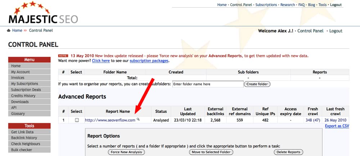
Task: Open Tools in the top navigation
Action: [x=322, y=5]
